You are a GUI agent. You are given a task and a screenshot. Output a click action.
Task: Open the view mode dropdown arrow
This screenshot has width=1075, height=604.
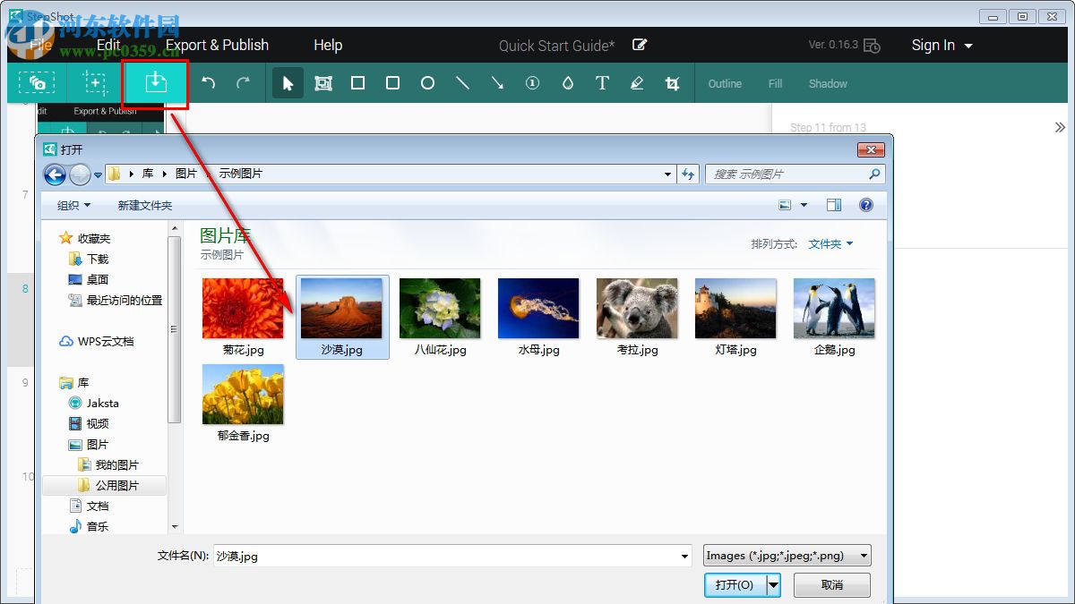[x=804, y=206]
